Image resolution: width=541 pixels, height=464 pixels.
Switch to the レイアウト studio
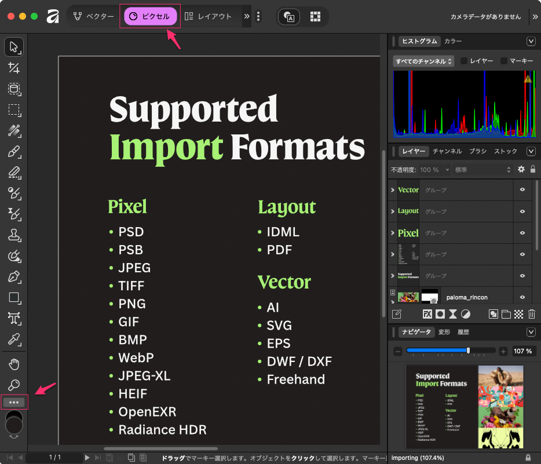click(209, 16)
